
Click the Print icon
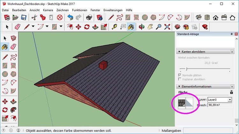(89, 18)
